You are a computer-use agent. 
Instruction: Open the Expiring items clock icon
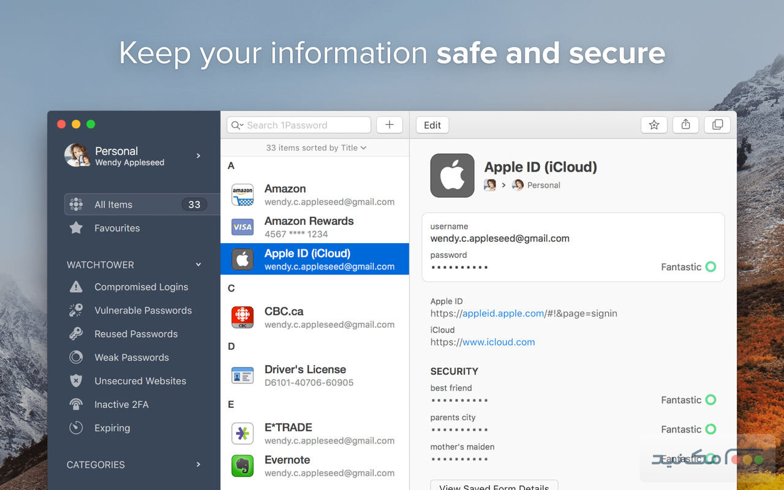(76, 428)
